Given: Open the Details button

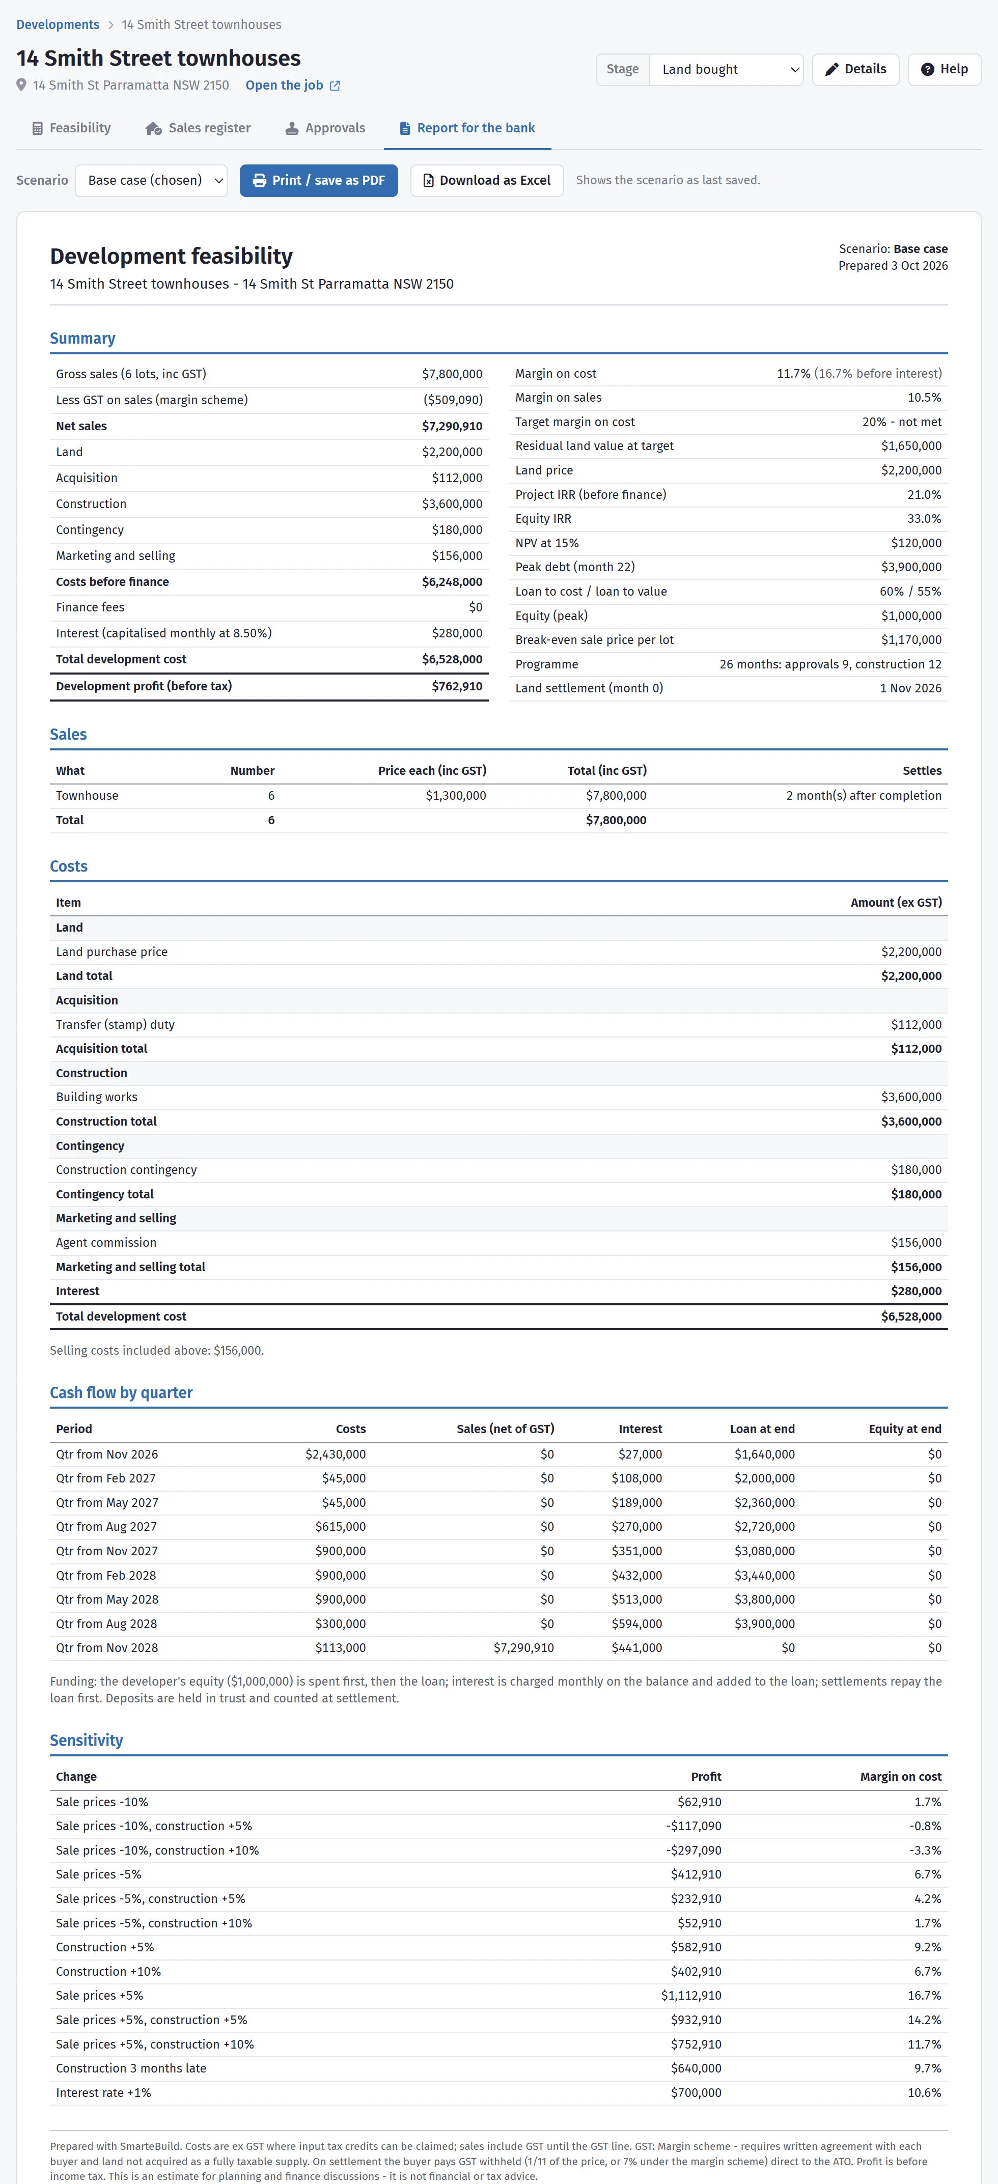Looking at the screenshot, I should [855, 70].
